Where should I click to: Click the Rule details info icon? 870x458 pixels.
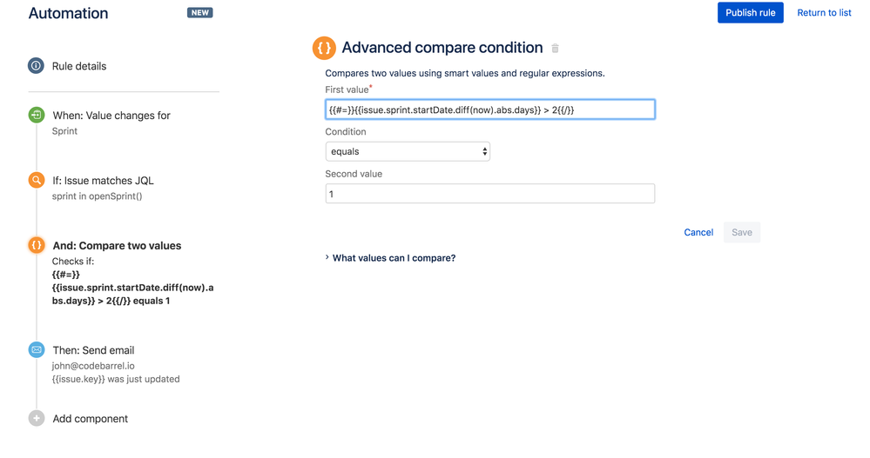pyautogui.click(x=36, y=66)
